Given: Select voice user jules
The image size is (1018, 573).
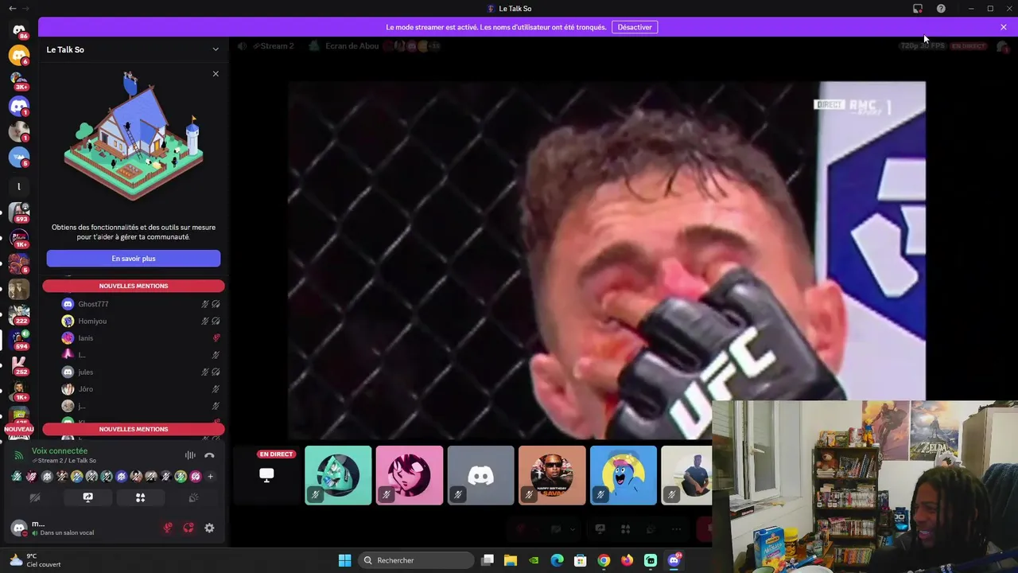Looking at the screenshot, I should tap(85, 372).
